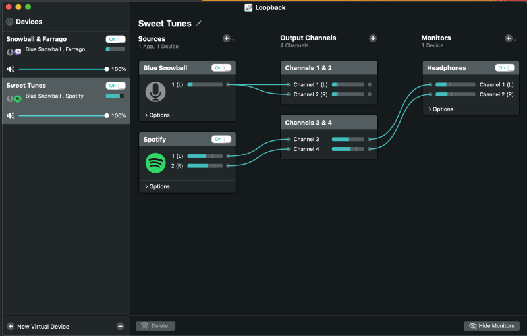Click '1 Device' text under Monitors
This screenshot has height=336, width=527.
[432, 45]
